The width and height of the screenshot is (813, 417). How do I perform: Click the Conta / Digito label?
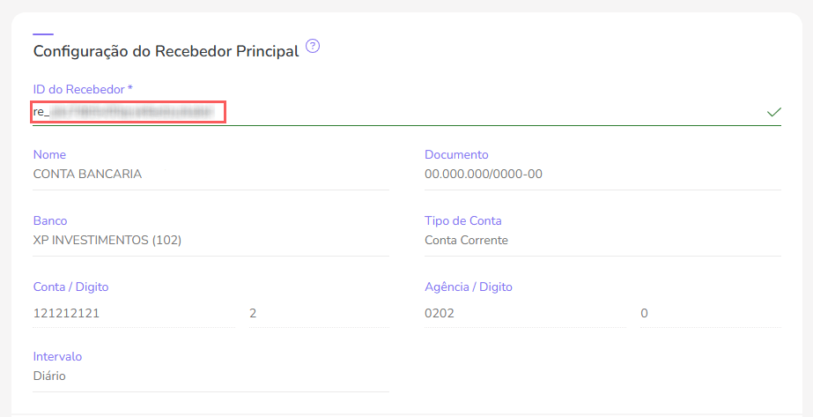(x=70, y=287)
